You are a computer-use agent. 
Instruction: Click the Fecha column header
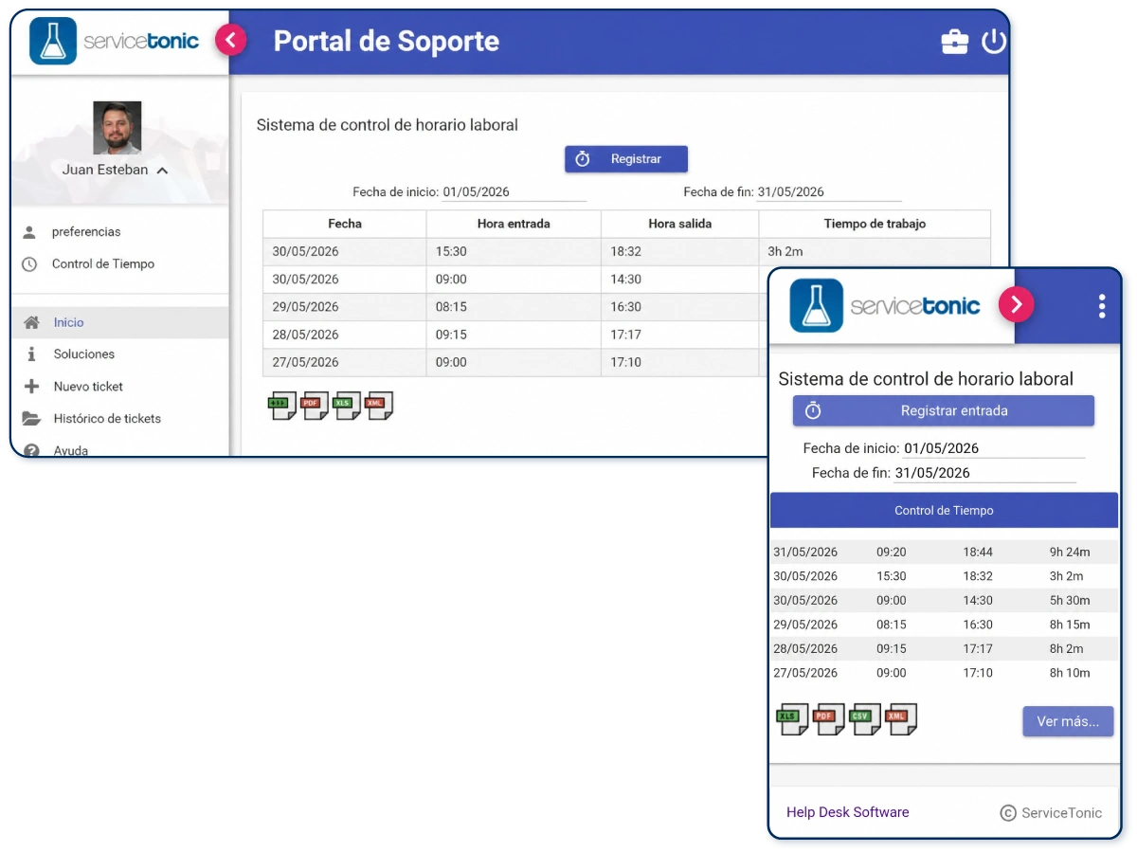pos(345,224)
